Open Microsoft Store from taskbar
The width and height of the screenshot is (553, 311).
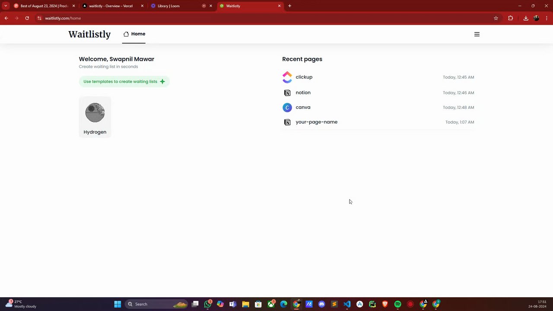[258, 304]
